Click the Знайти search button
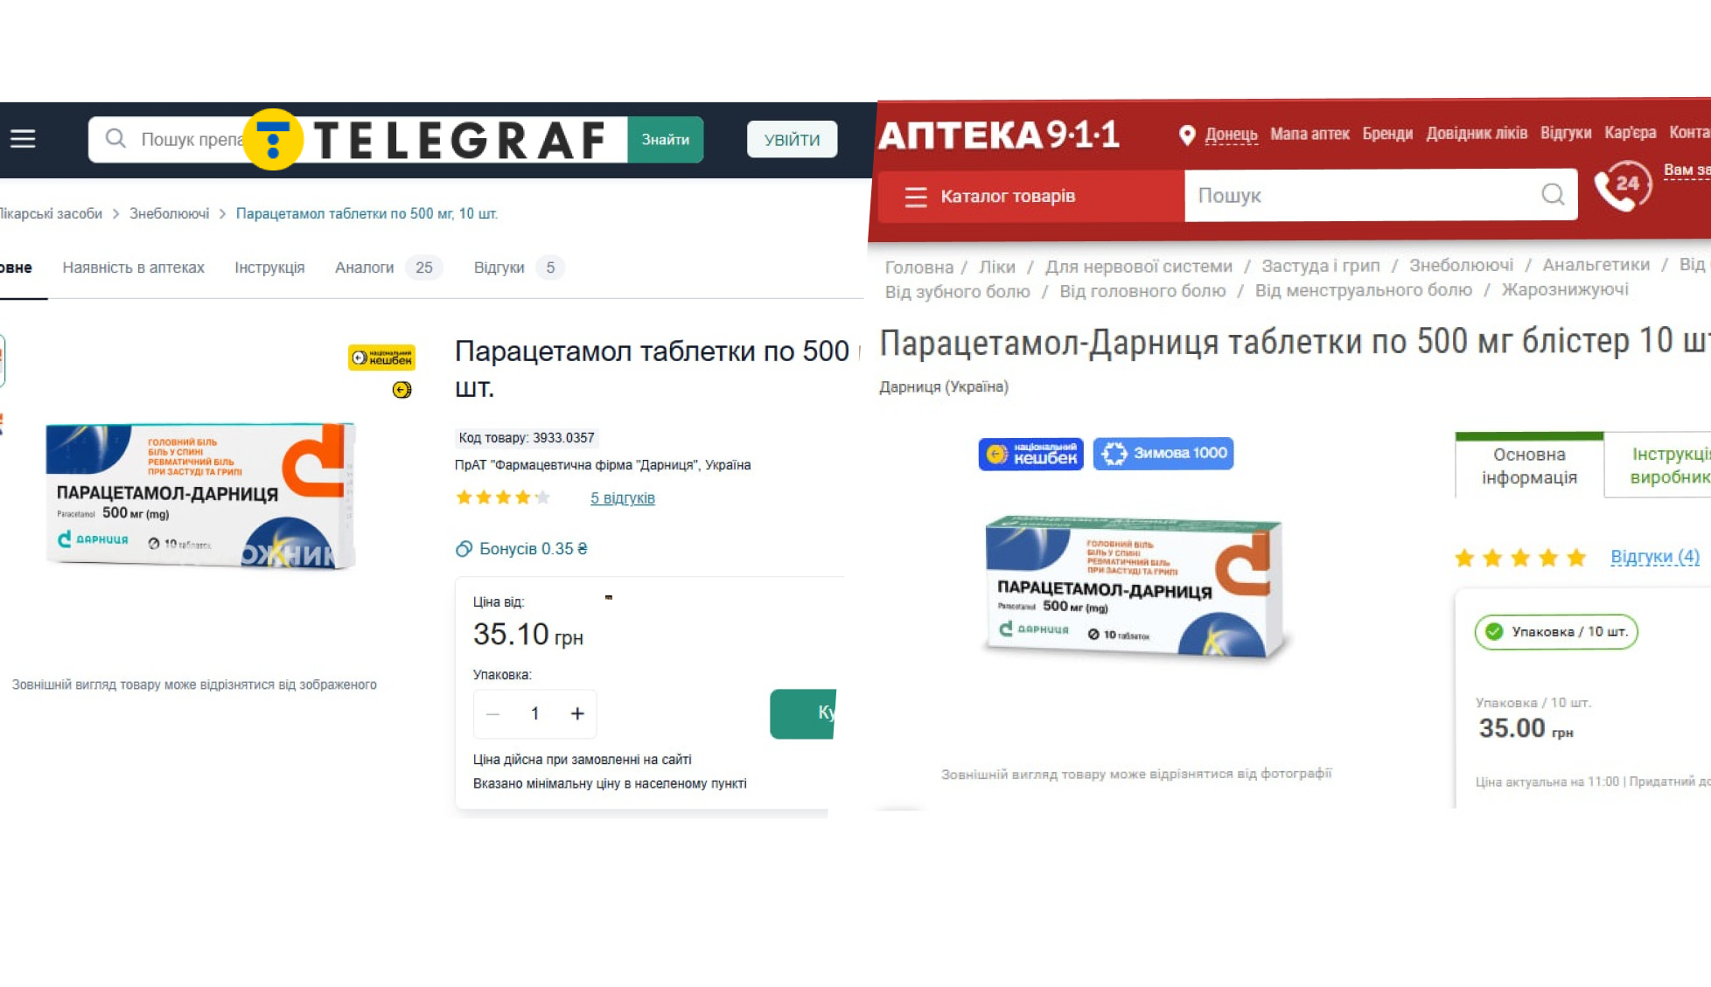 pyautogui.click(x=665, y=140)
